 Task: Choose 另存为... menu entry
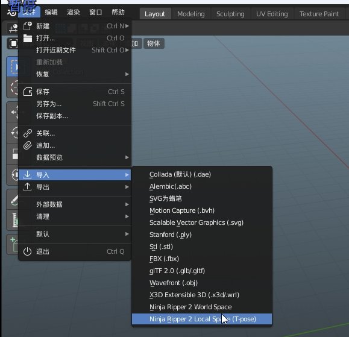pos(75,104)
